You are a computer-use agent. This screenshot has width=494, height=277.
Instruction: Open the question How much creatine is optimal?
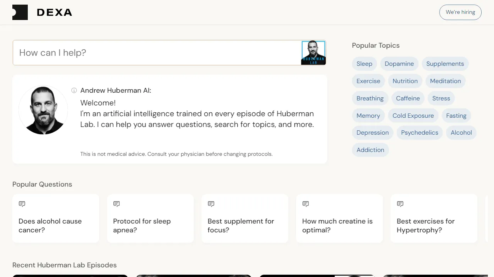click(339, 219)
